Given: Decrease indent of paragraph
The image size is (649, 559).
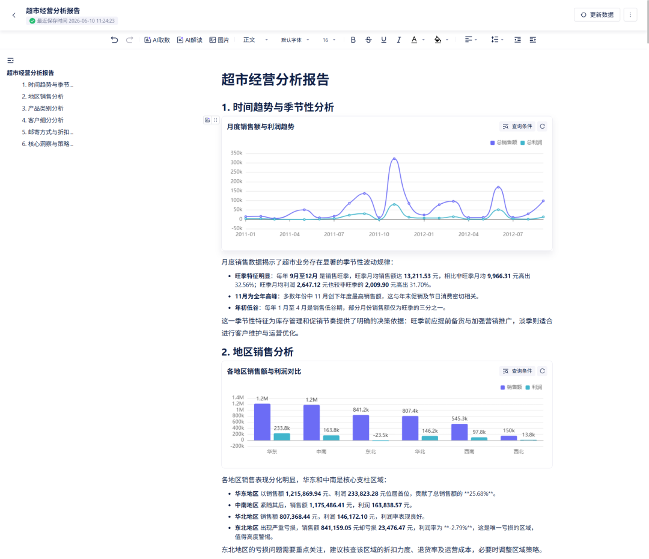Looking at the screenshot, I should pos(517,40).
